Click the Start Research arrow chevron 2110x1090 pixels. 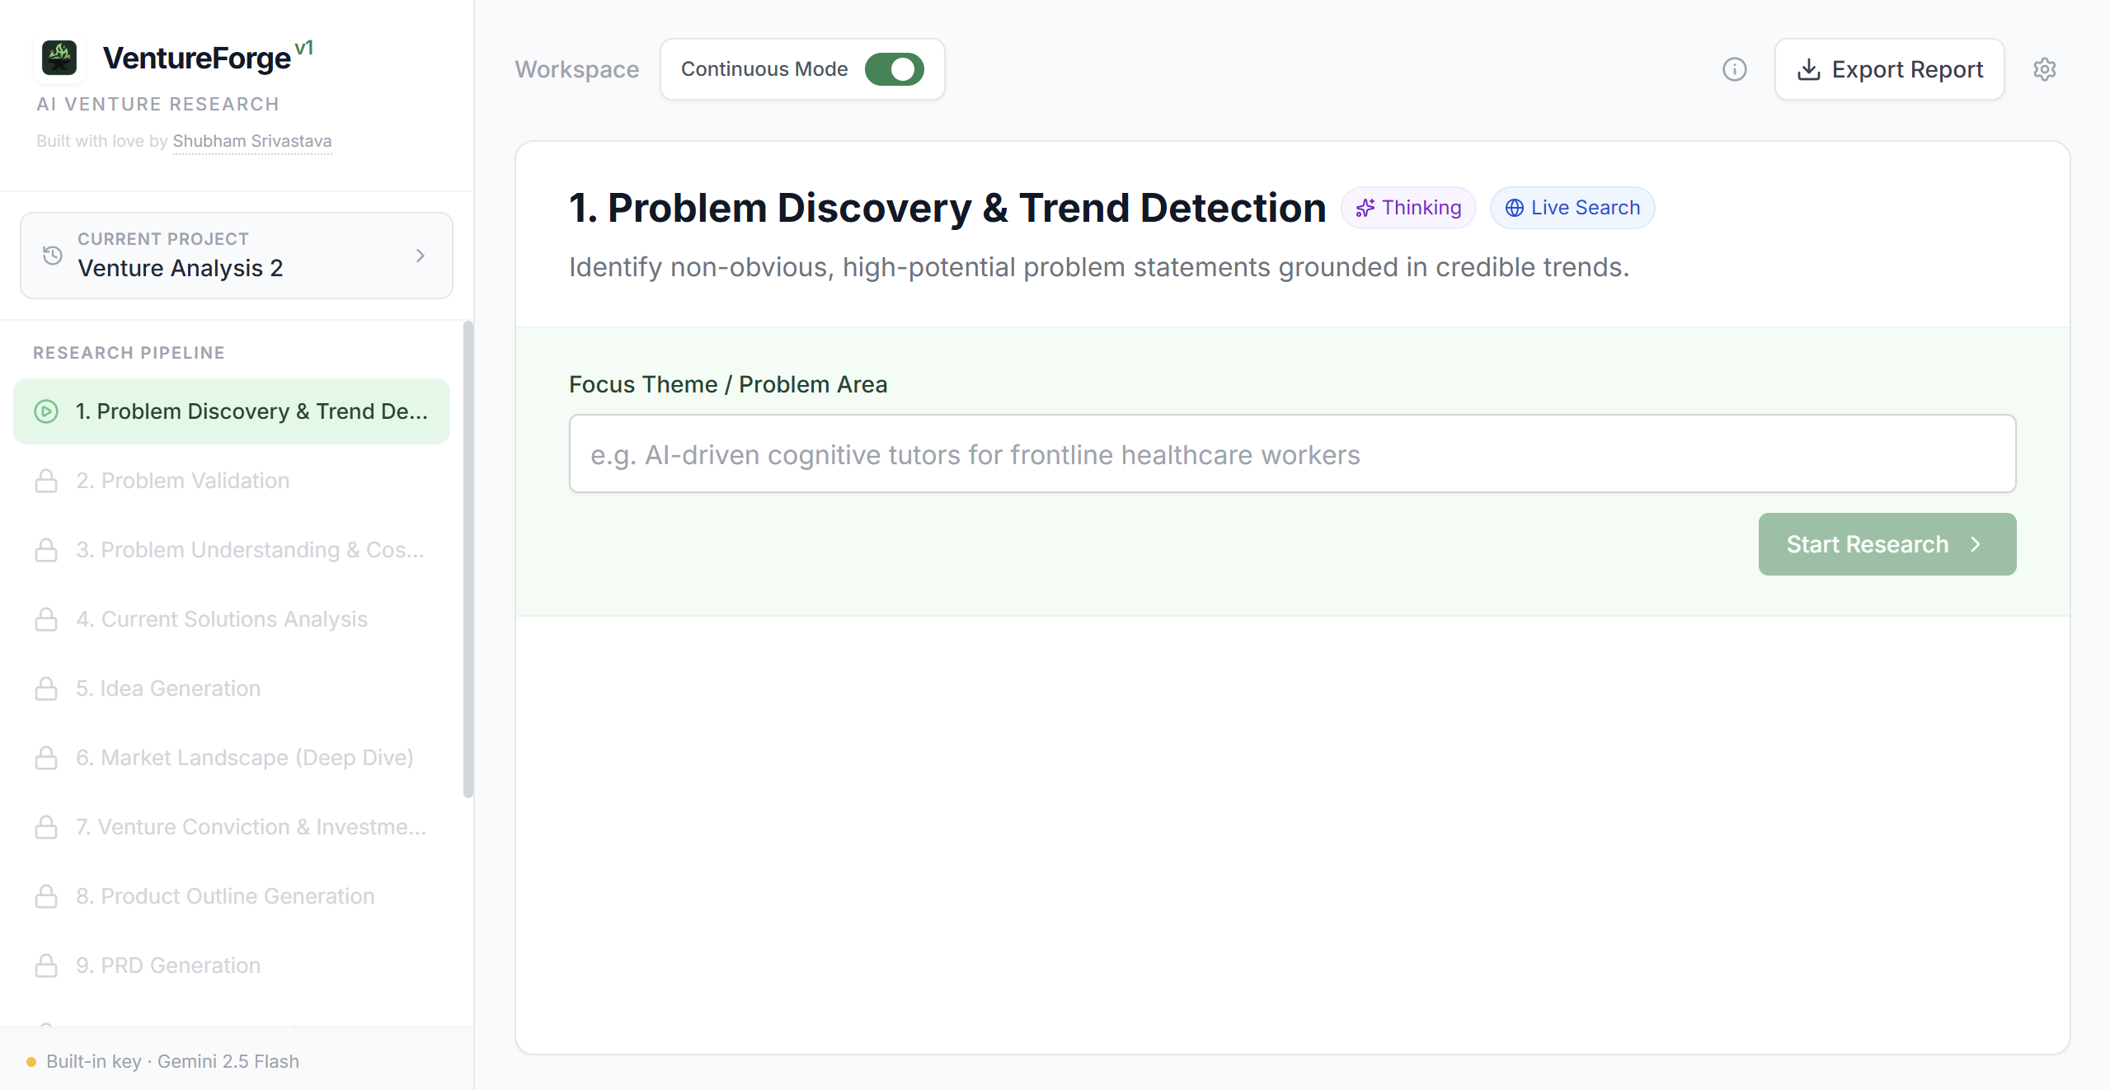pos(1976,544)
